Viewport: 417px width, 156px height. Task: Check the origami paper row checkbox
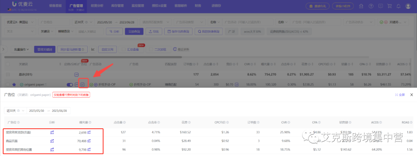click(x=8, y=85)
